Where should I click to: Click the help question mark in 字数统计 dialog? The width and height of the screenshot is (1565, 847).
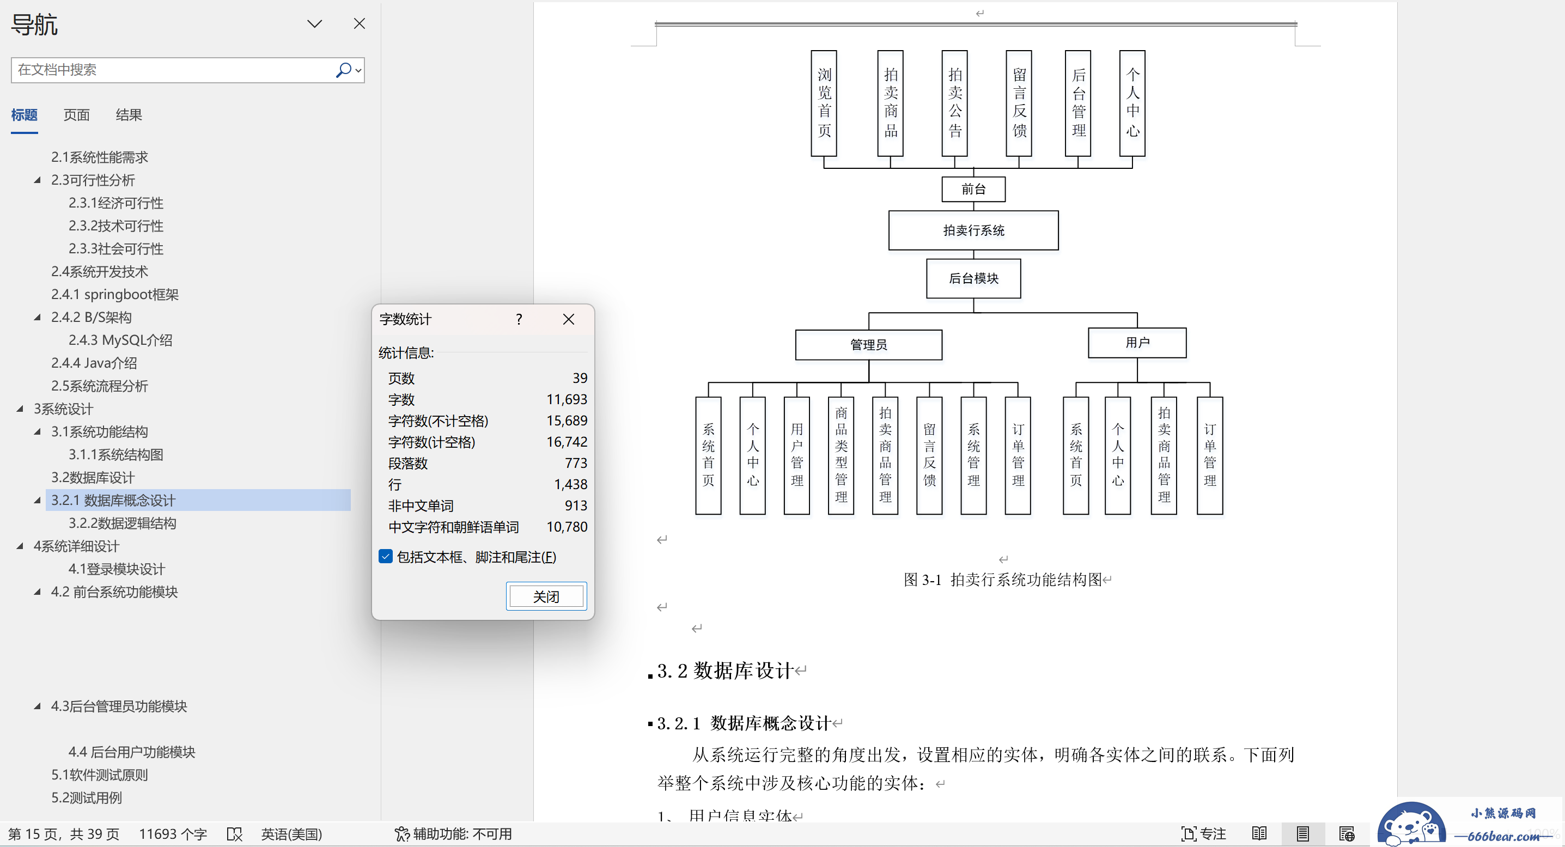click(x=519, y=319)
